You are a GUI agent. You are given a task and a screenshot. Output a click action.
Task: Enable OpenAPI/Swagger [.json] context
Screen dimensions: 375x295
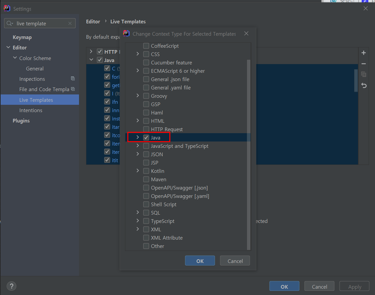[146, 188]
